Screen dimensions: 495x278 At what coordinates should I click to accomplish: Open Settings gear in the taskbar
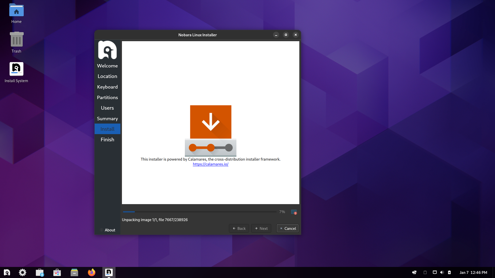coord(22,272)
